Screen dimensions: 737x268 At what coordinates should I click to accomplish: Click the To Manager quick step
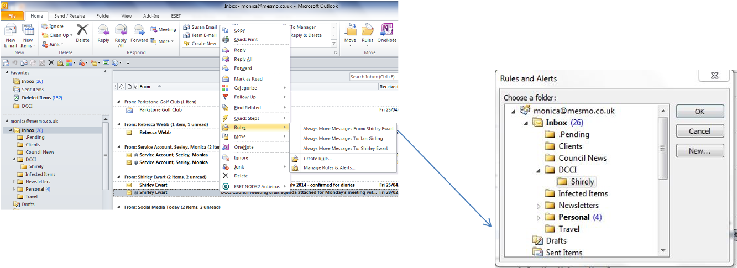[303, 27]
